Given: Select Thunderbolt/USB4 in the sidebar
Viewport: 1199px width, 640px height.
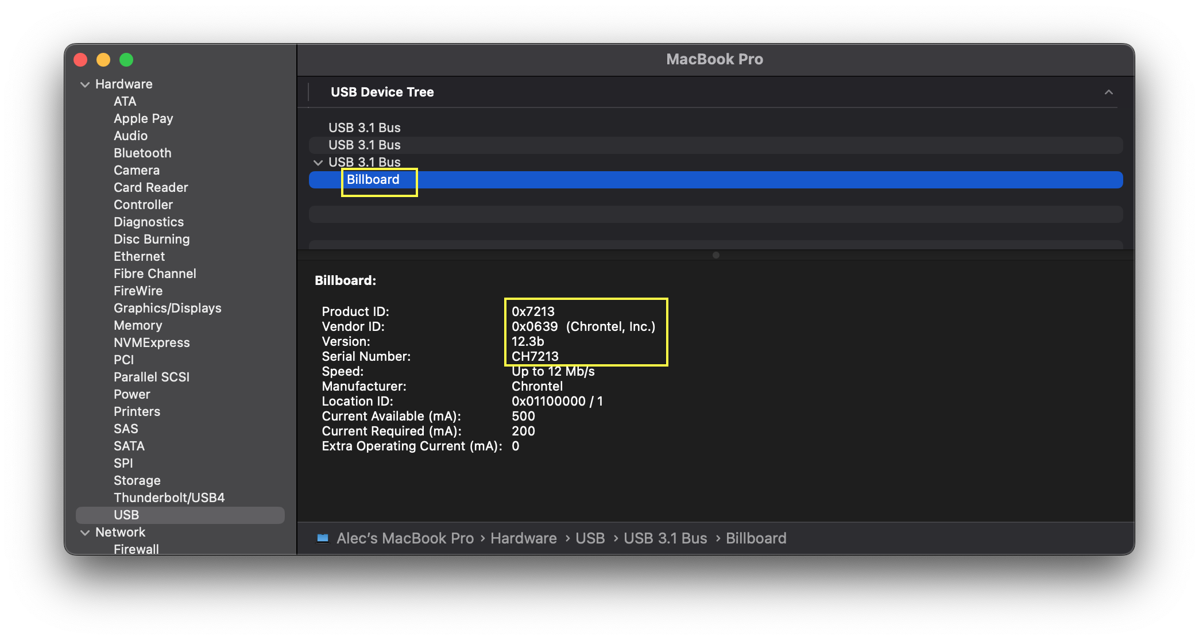Looking at the screenshot, I should click(x=169, y=498).
